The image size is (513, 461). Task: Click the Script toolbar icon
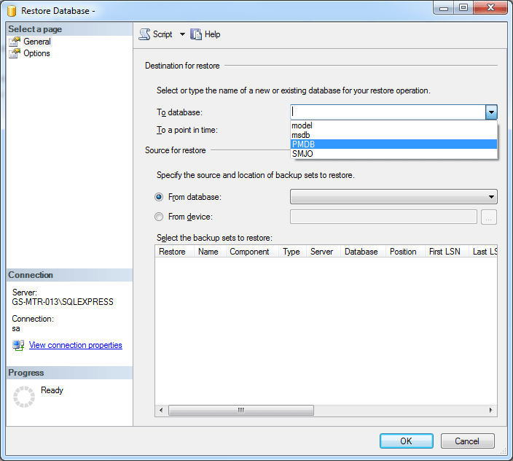coord(144,34)
